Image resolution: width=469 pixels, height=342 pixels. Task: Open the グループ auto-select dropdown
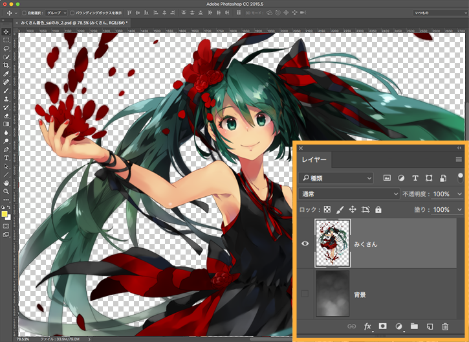pyautogui.click(x=56, y=13)
